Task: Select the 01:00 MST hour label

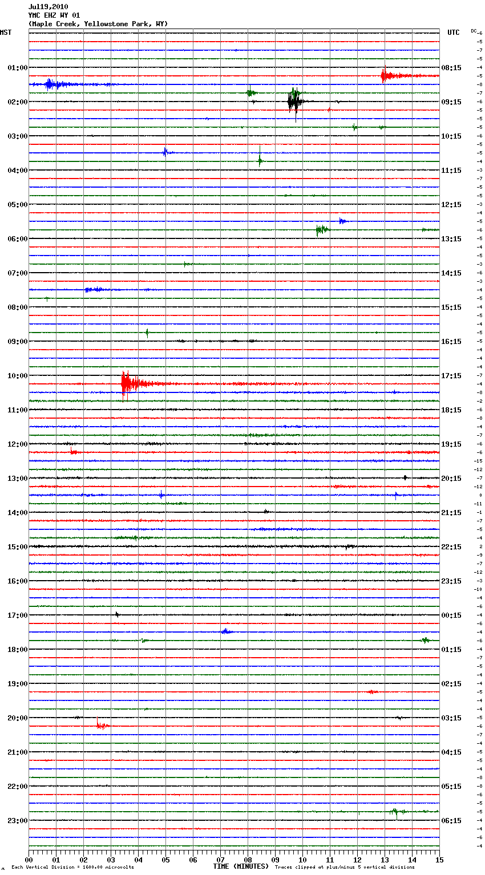Action: tap(17, 67)
